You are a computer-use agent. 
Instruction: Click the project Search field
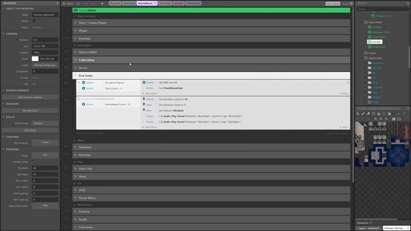coord(382,9)
